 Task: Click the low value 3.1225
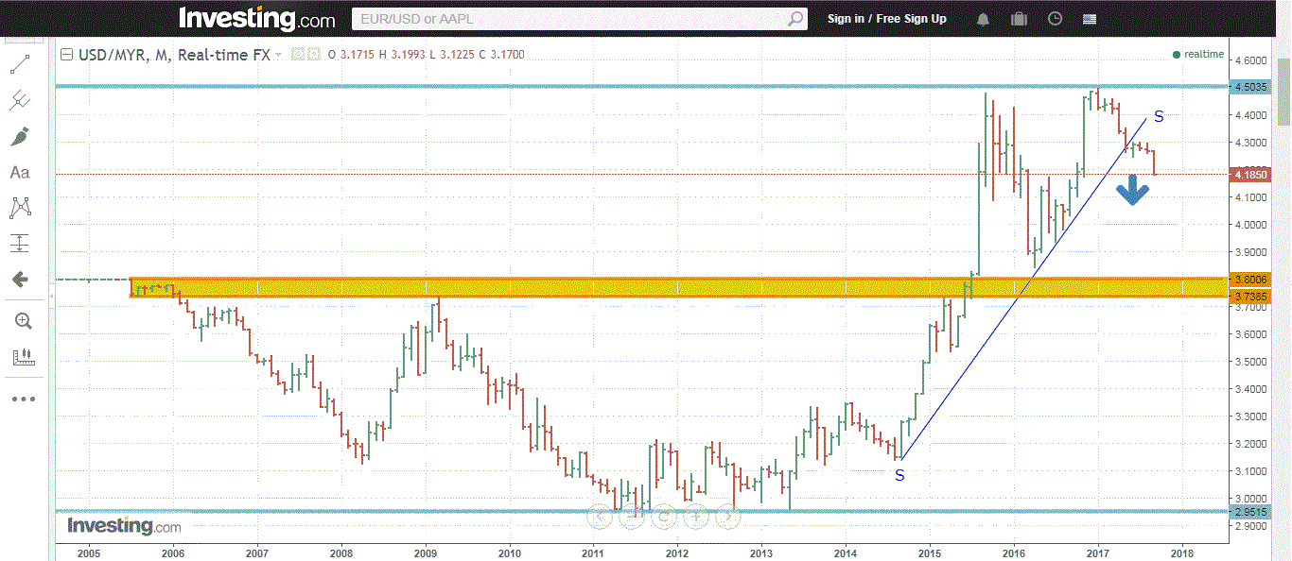click(457, 55)
